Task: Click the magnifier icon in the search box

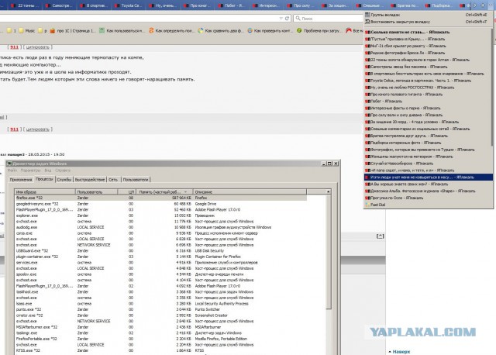Action: tap(298, 19)
